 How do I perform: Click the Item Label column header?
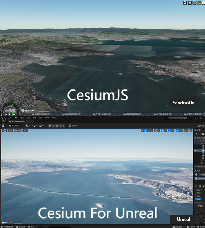[x=201, y=138]
